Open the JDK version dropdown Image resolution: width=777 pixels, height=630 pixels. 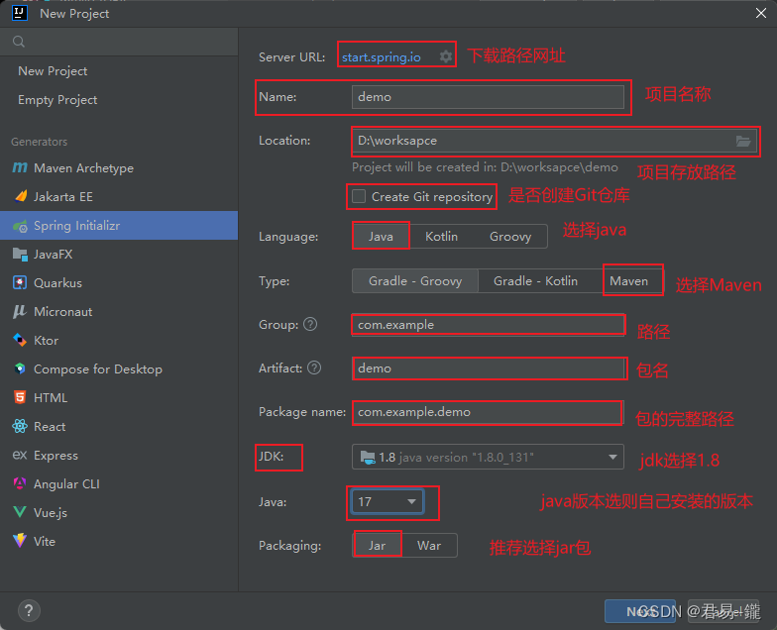click(x=488, y=457)
